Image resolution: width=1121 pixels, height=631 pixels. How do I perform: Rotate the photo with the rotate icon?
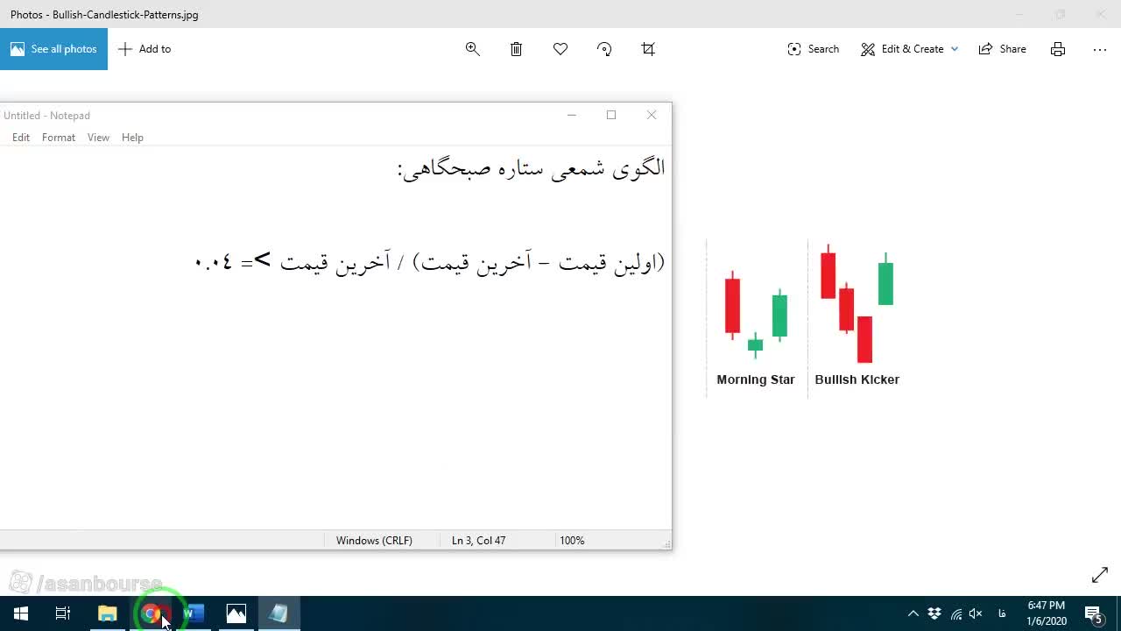point(604,49)
